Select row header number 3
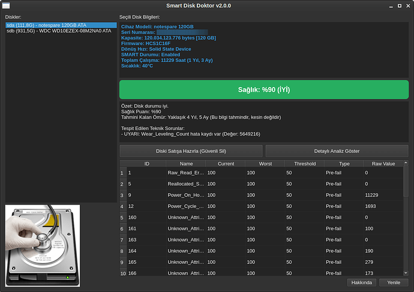 [x=122, y=195]
